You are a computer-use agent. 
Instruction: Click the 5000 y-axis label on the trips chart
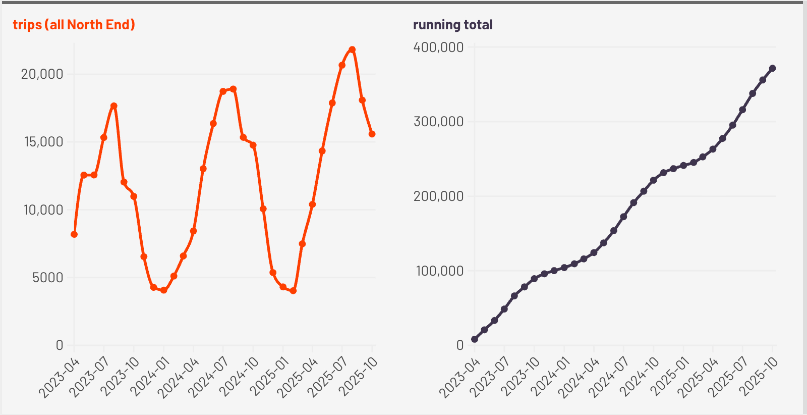(48, 278)
